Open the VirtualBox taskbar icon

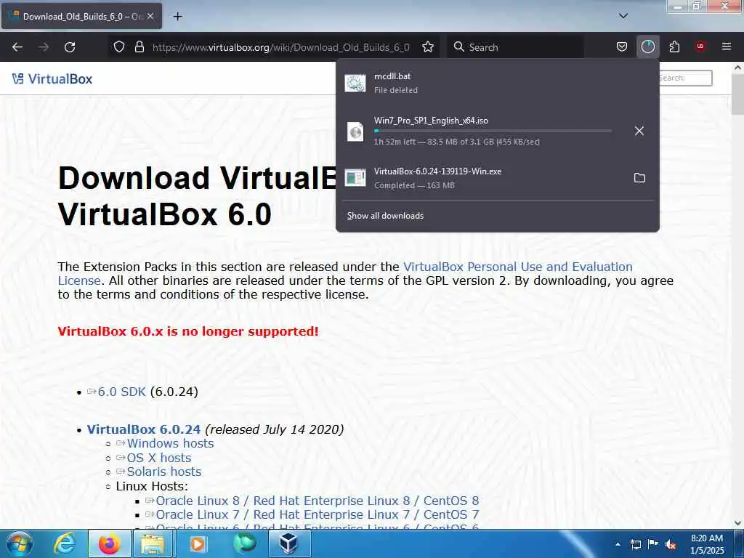[289, 544]
